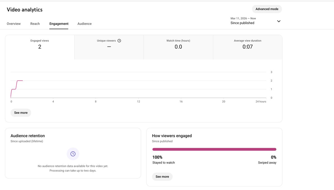334x190 pixels.
Task: Click the Since published label in date selector
Action: pos(242,23)
